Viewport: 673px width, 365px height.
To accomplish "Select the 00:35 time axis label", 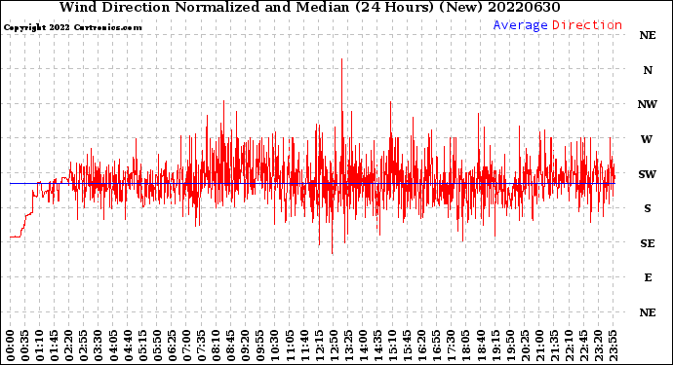I will pyautogui.click(x=25, y=346).
